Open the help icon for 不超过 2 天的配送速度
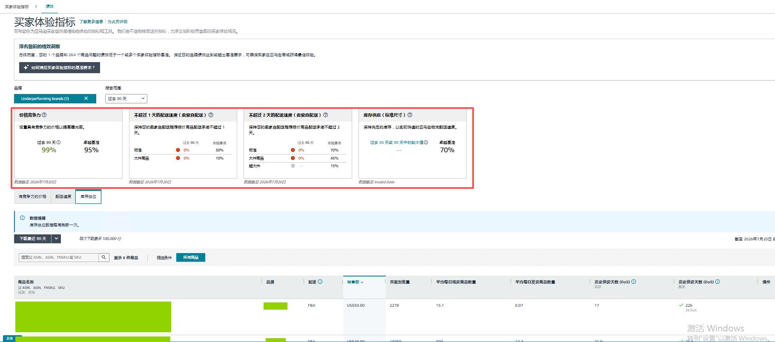 (x=326, y=115)
